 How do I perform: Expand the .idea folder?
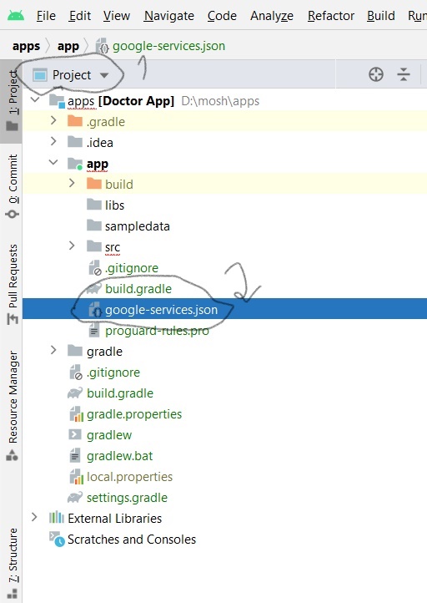(x=53, y=141)
